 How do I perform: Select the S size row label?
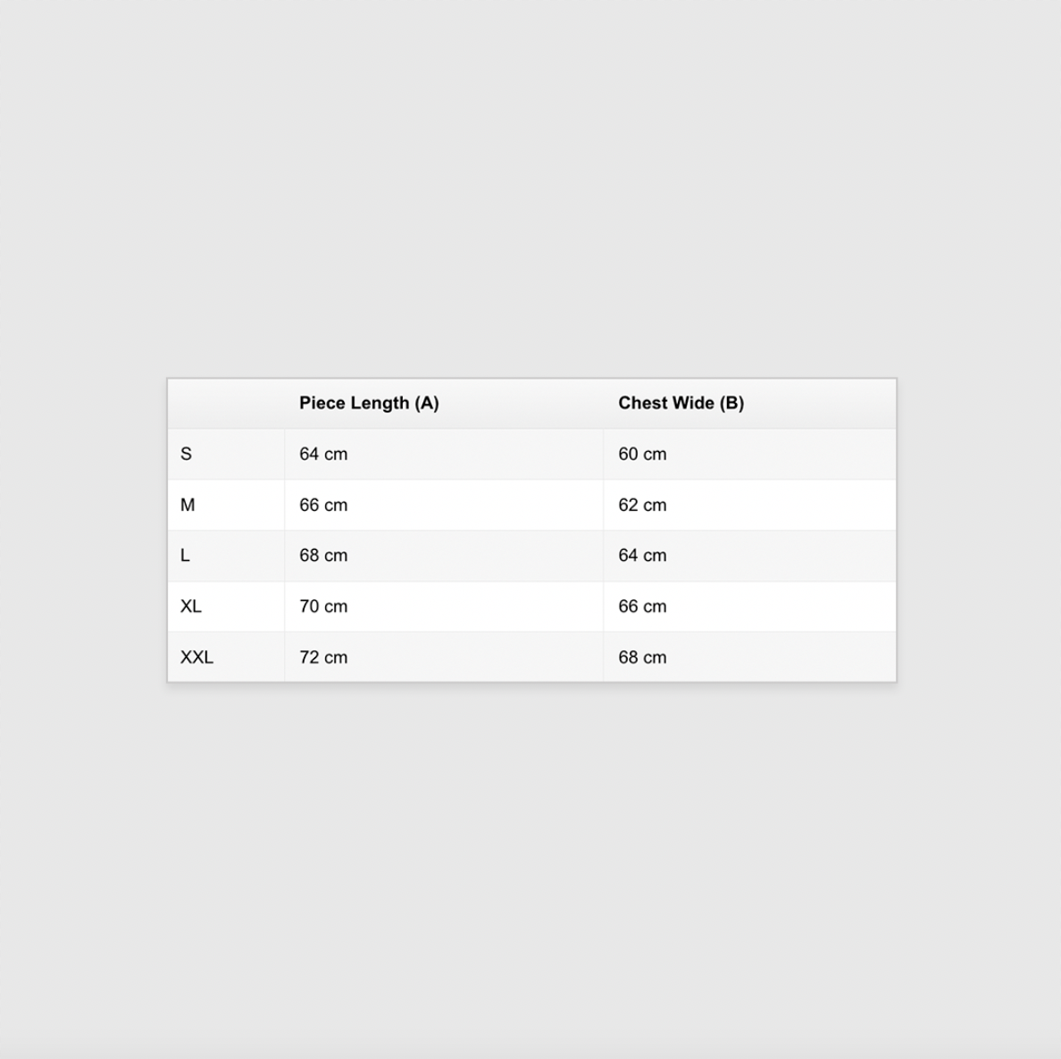tap(186, 454)
